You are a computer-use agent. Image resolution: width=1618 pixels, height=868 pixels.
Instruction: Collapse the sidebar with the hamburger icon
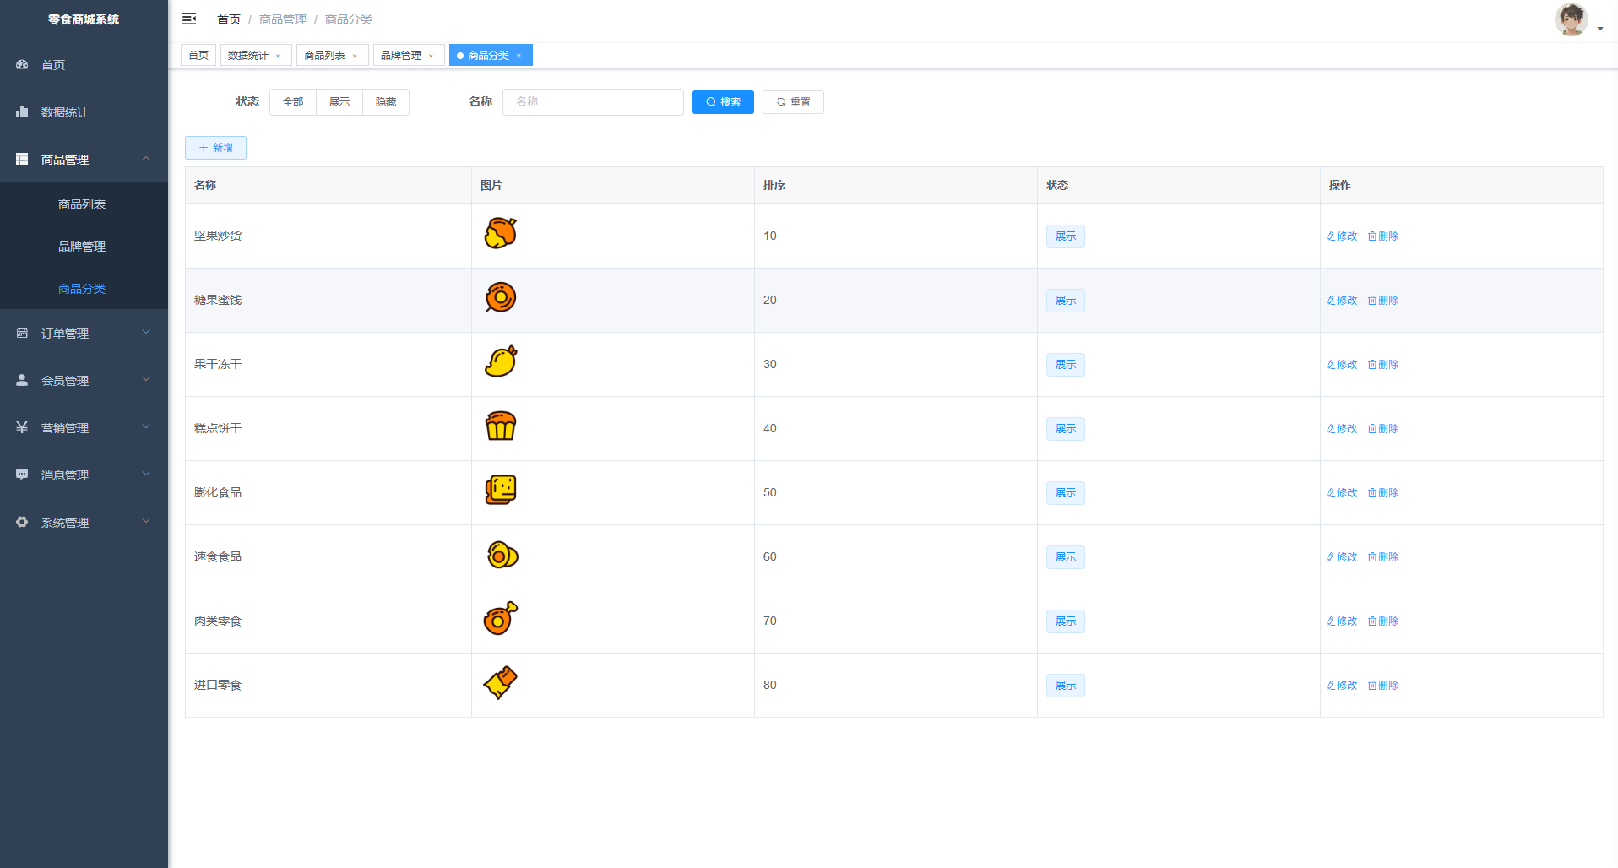(x=189, y=19)
